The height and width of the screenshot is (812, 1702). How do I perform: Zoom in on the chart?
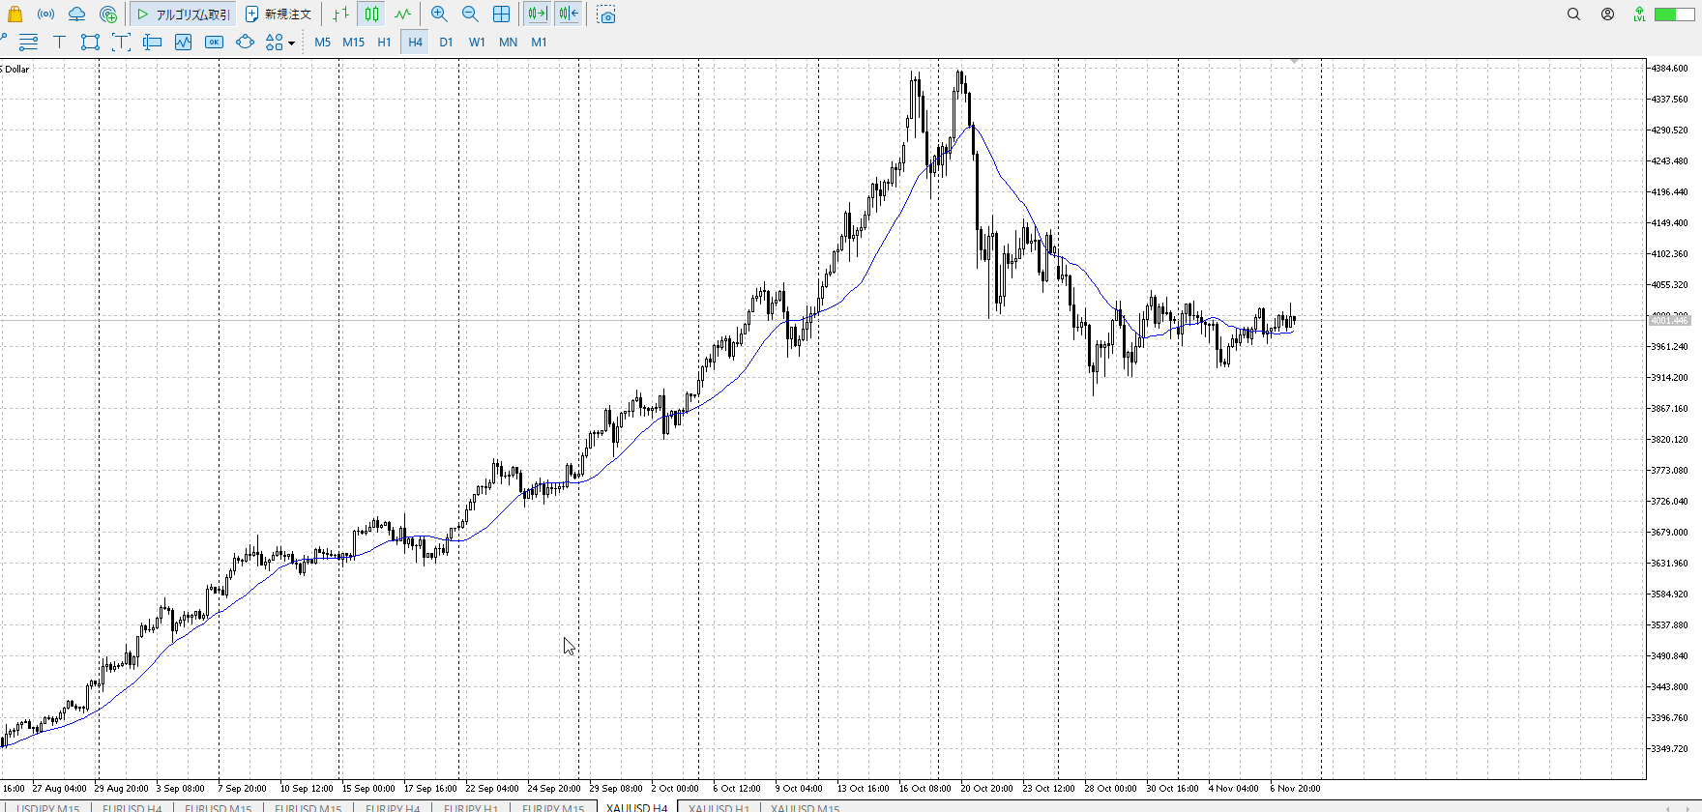(x=439, y=14)
